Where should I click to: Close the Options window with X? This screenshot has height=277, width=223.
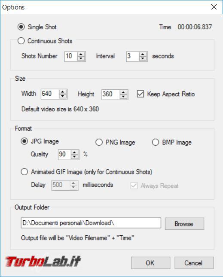(x=214, y=7)
